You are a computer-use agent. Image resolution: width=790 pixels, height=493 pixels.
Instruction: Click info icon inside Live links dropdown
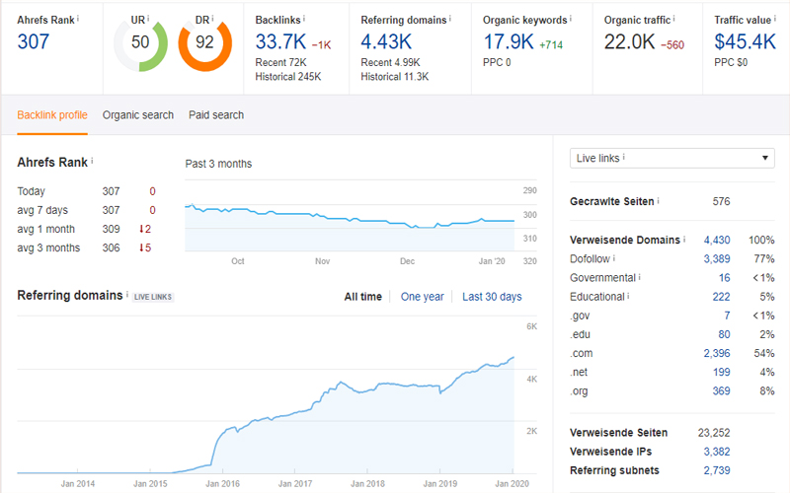624,157
